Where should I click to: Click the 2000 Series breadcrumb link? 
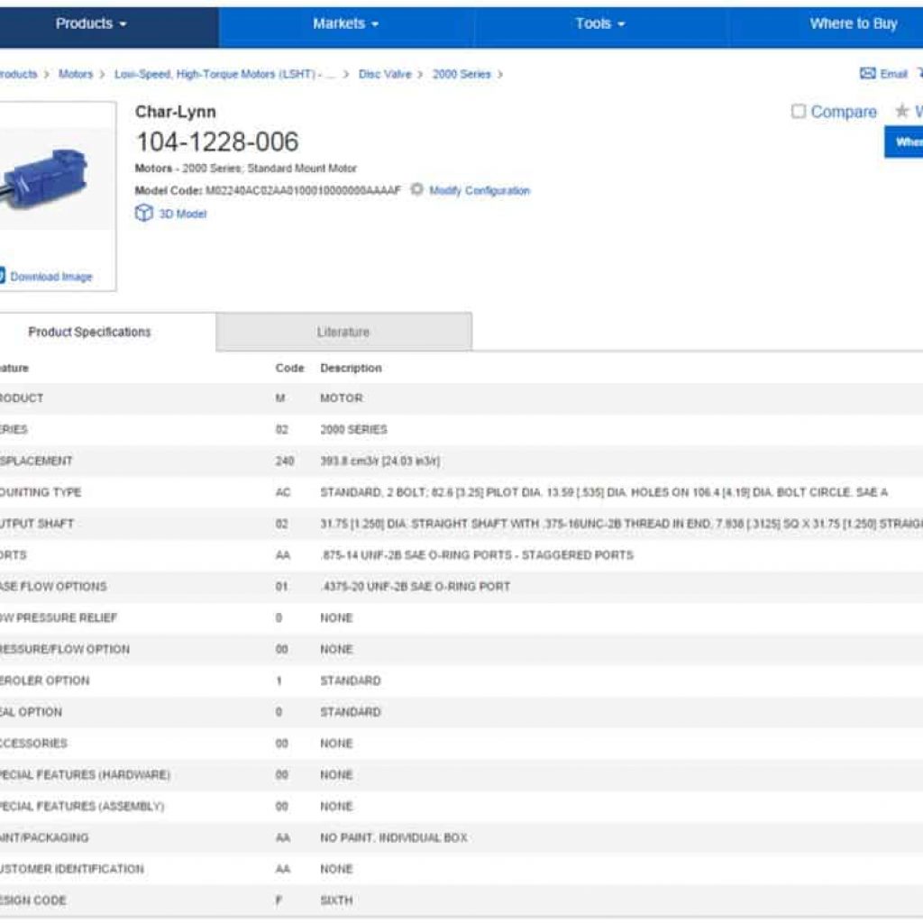pos(461,74)
